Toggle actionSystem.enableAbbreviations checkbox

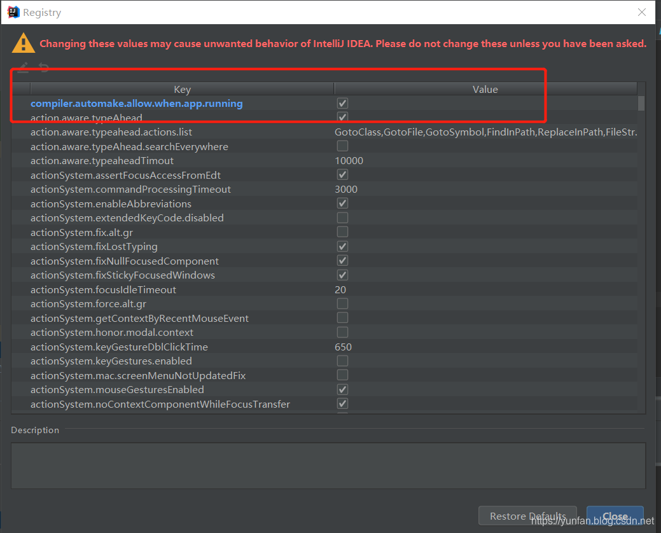(x=342, y=204)
